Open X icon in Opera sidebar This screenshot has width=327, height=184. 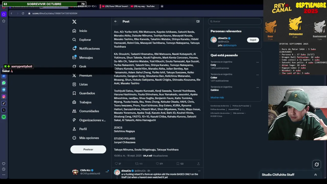click(4, 110)
